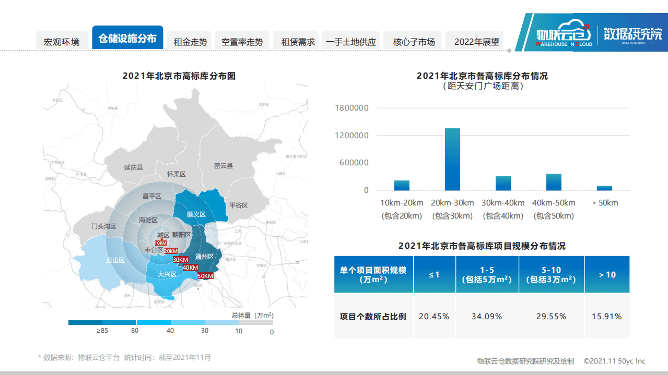Image resolution: width=668 pixels, height=375 pixels.
Task: Click the small WAREHOUSE IN CLOUD tagline icon
Action: pos(564,43)
